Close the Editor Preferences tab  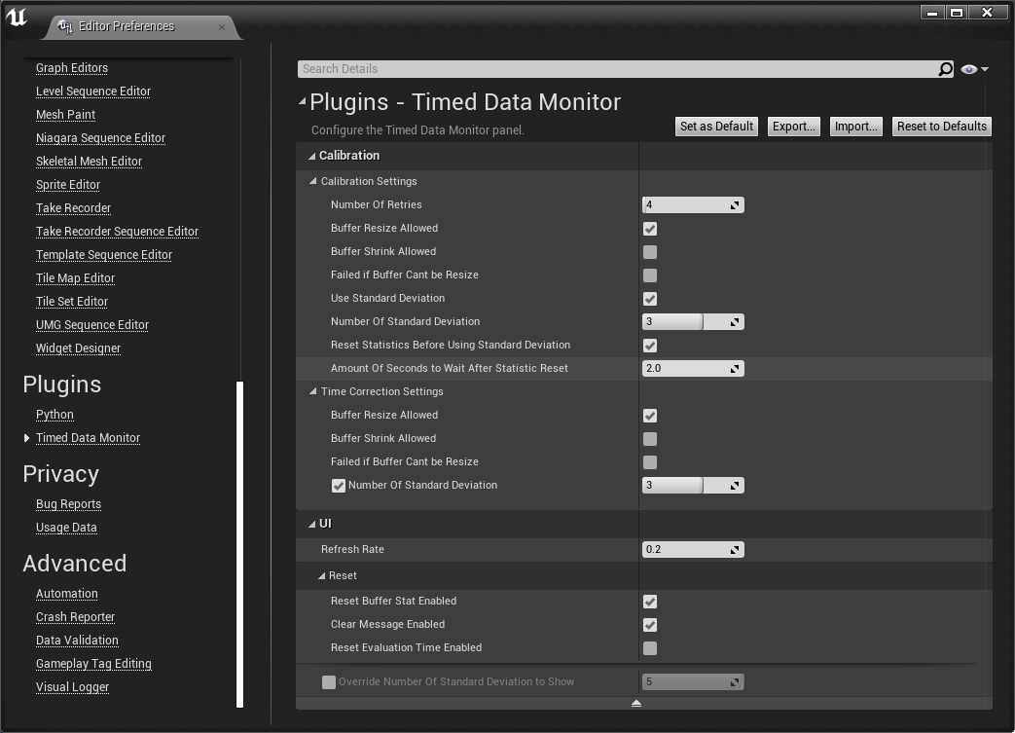tap(222, 27)
